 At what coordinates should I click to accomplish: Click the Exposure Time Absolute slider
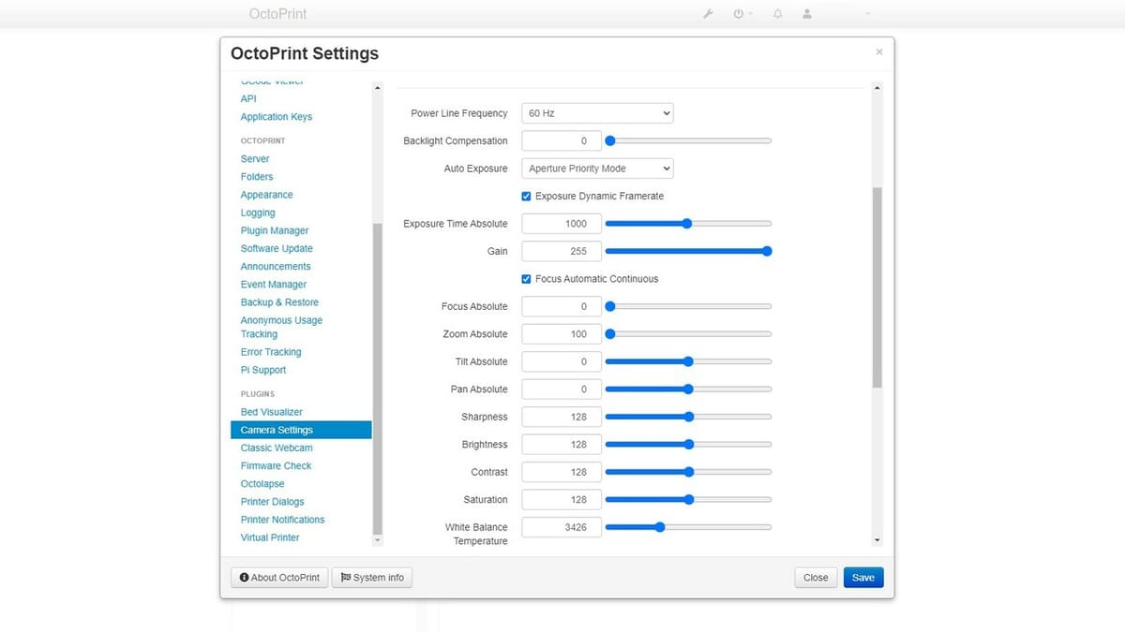[688, 224]
